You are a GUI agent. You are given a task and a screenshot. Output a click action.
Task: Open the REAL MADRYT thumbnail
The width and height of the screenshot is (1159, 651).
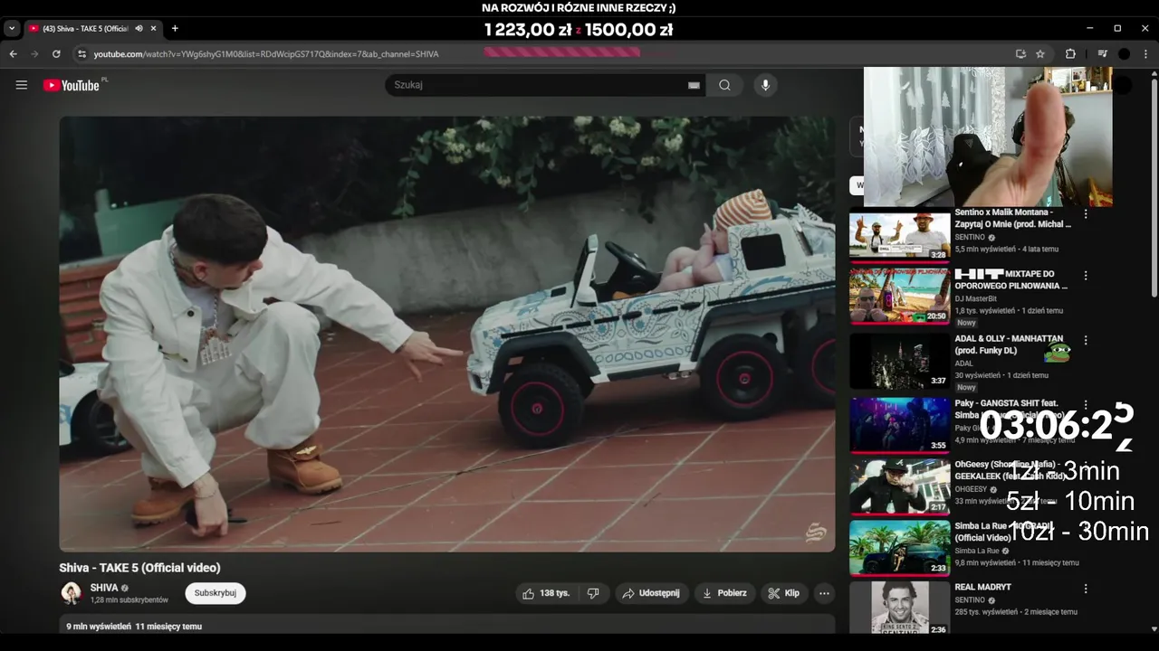pos(899,609)
